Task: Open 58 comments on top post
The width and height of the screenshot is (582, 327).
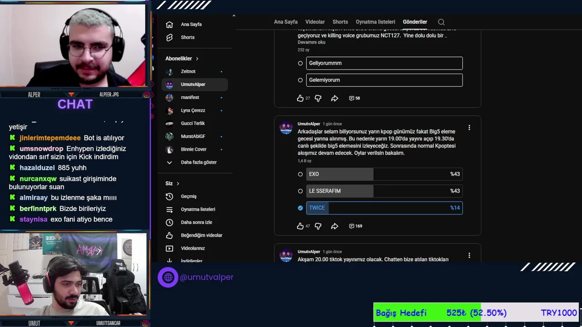Action: (354, 98)
